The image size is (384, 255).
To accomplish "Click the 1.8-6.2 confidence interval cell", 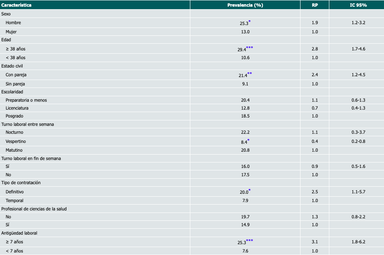I will click(x=358, y=242).
